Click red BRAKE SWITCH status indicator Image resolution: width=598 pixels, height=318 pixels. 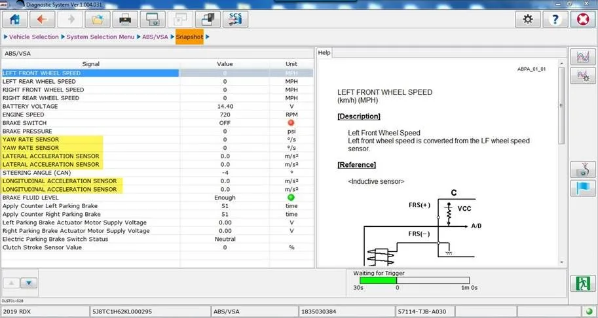click(x=291, y=122)
